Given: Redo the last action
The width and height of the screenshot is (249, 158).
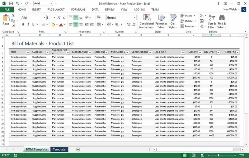Looking at the screenshot, I should tap(27, 3).
